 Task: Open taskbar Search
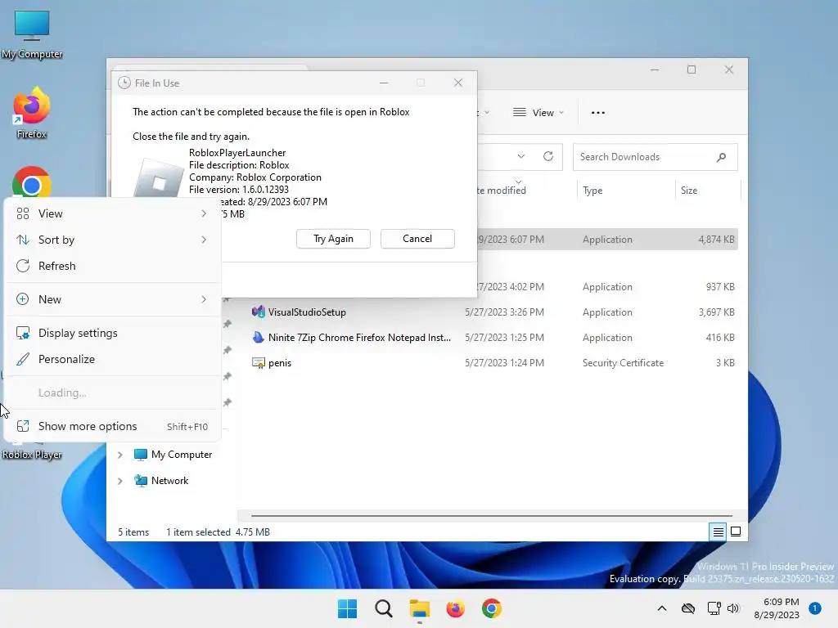point(383,608)
